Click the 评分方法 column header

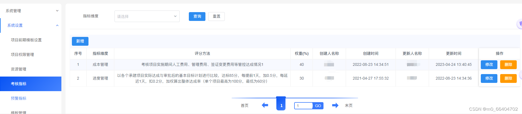[x=202, y=53]
